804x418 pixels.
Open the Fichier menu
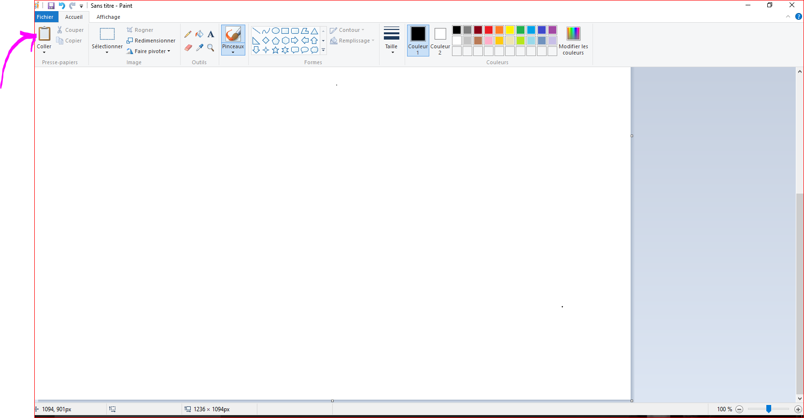(45, 17)
